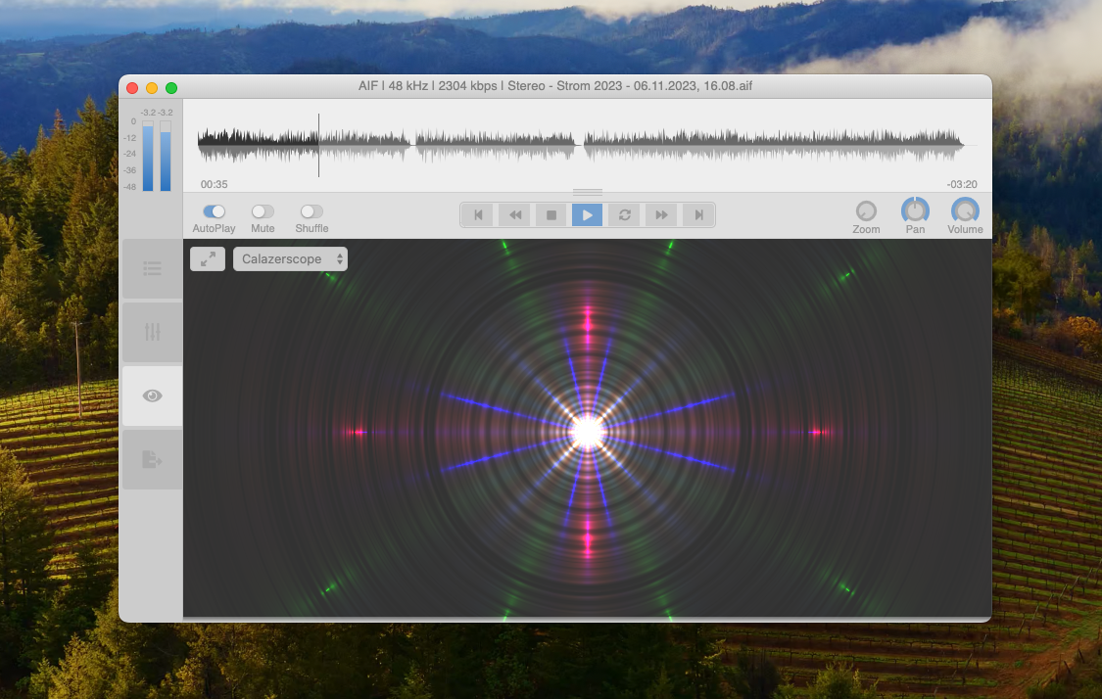Fast forward the audio
Image resolution: width=1102 pixels, height=699 pixels.
tap(661, 215)
